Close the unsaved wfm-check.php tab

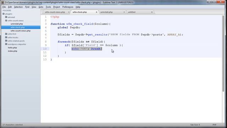96,12
